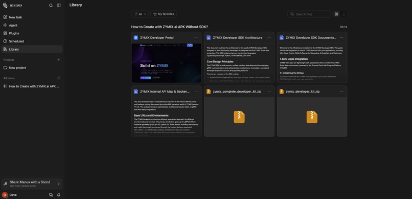
Task: Open the All filter dropdown
Action: (x=140, y=14)
